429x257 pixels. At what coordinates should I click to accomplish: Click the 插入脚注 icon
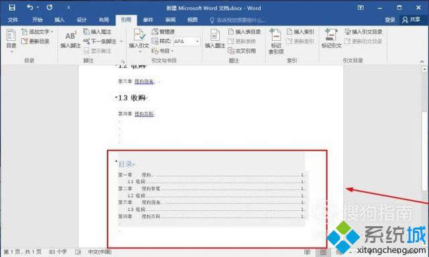70,39
